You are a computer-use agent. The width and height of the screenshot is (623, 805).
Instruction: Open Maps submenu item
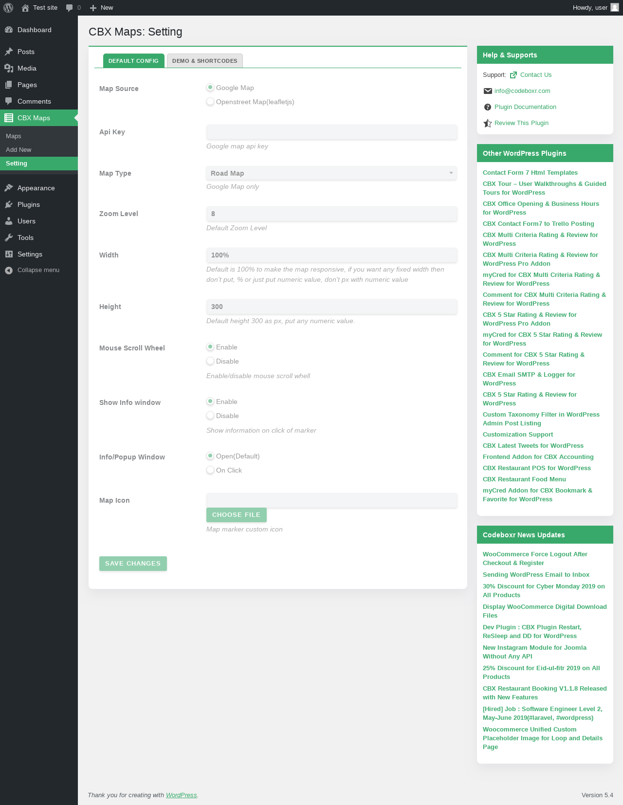pos(14,136)
